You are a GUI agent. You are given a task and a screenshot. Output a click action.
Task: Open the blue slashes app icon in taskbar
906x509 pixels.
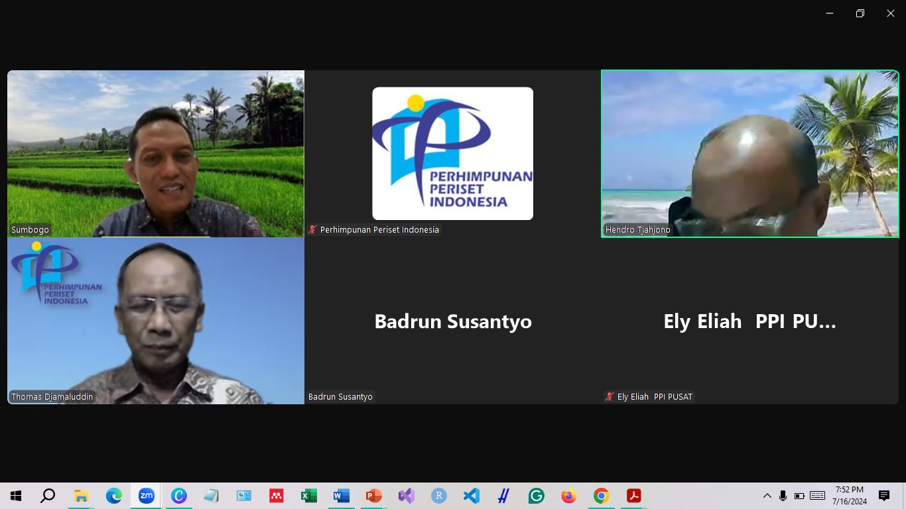(503, 496)
